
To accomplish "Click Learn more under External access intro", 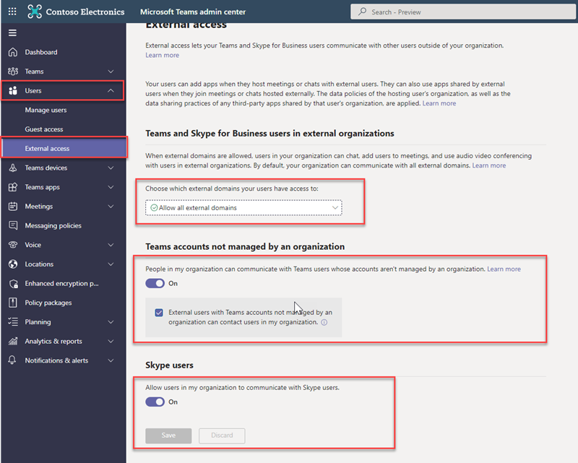I will click(x=162, y=55).
